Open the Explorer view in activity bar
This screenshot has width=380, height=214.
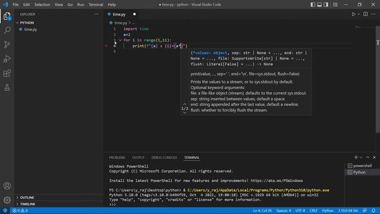(x=7, y=16)
